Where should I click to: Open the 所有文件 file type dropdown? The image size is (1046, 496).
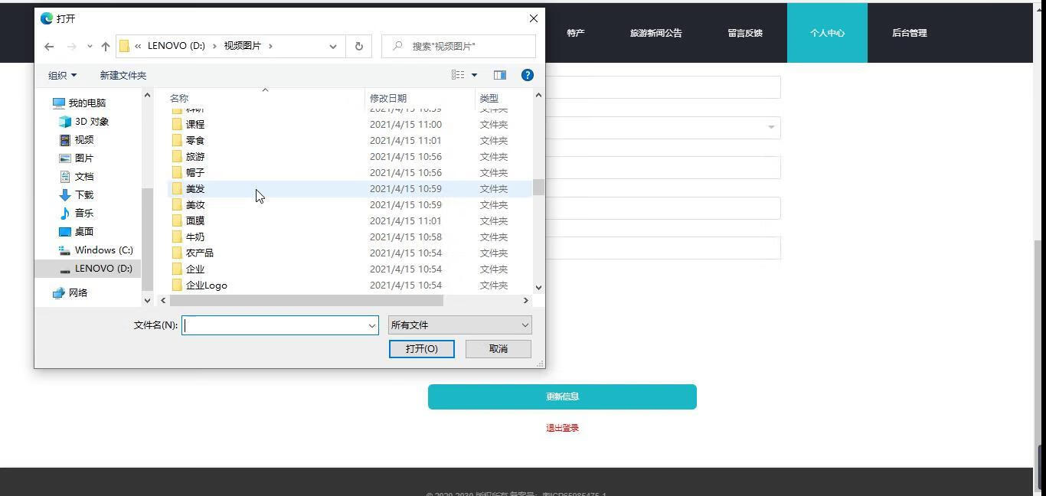[x=459, y=325]
